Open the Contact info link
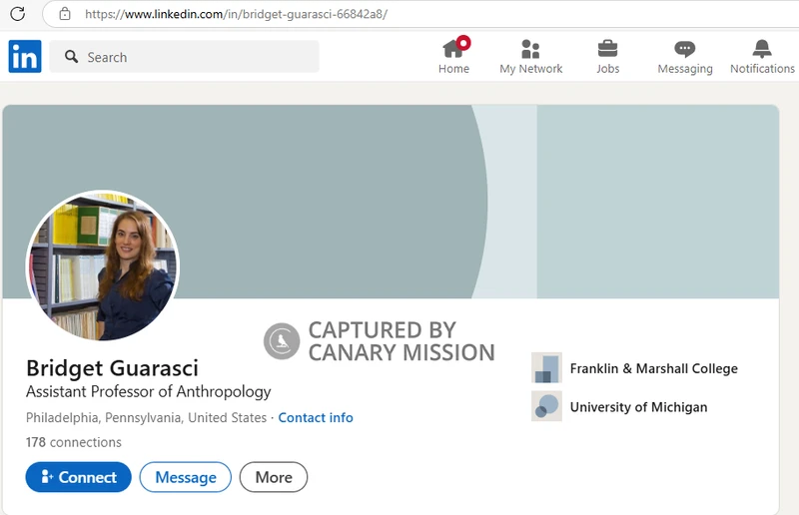The height and width of the screenshot is (515, 799). click(316, 418)
